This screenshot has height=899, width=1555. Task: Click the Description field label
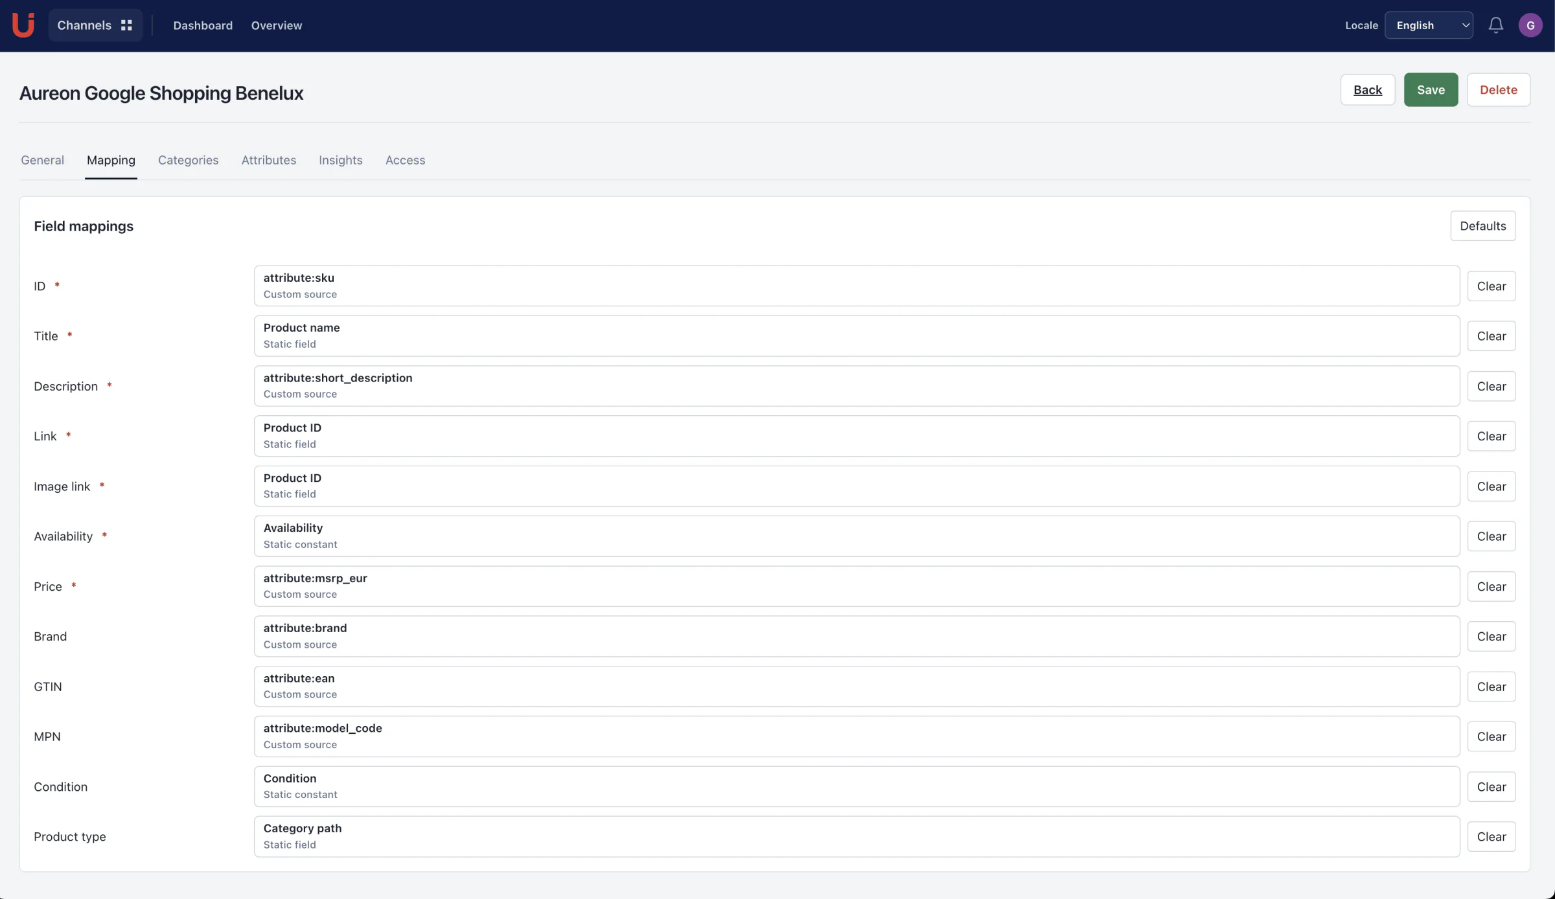66,386
